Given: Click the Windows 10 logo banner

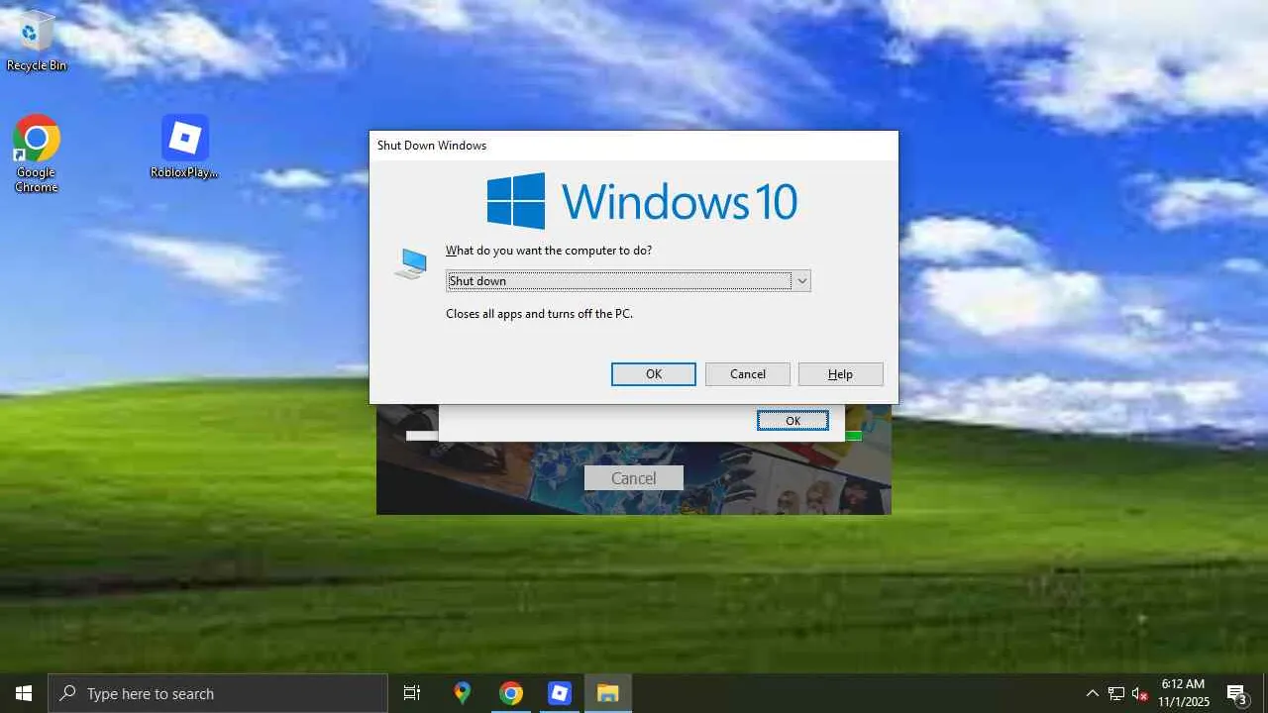Looking at the screenshot, I should pos(642,201).
